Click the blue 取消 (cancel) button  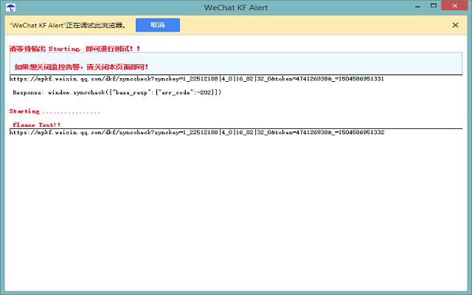click(x=158, y=25)
